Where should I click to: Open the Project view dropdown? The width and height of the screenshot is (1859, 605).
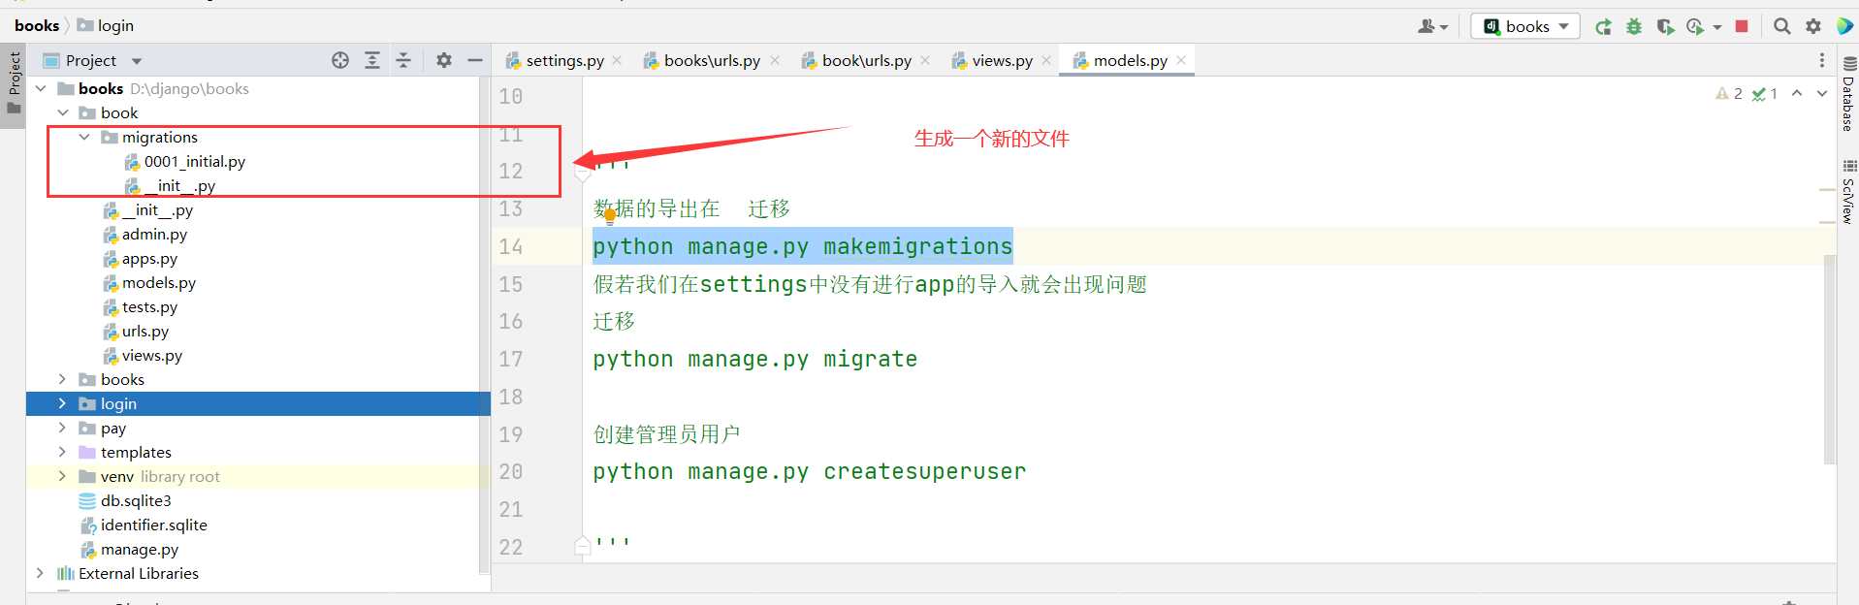point(137,61)
